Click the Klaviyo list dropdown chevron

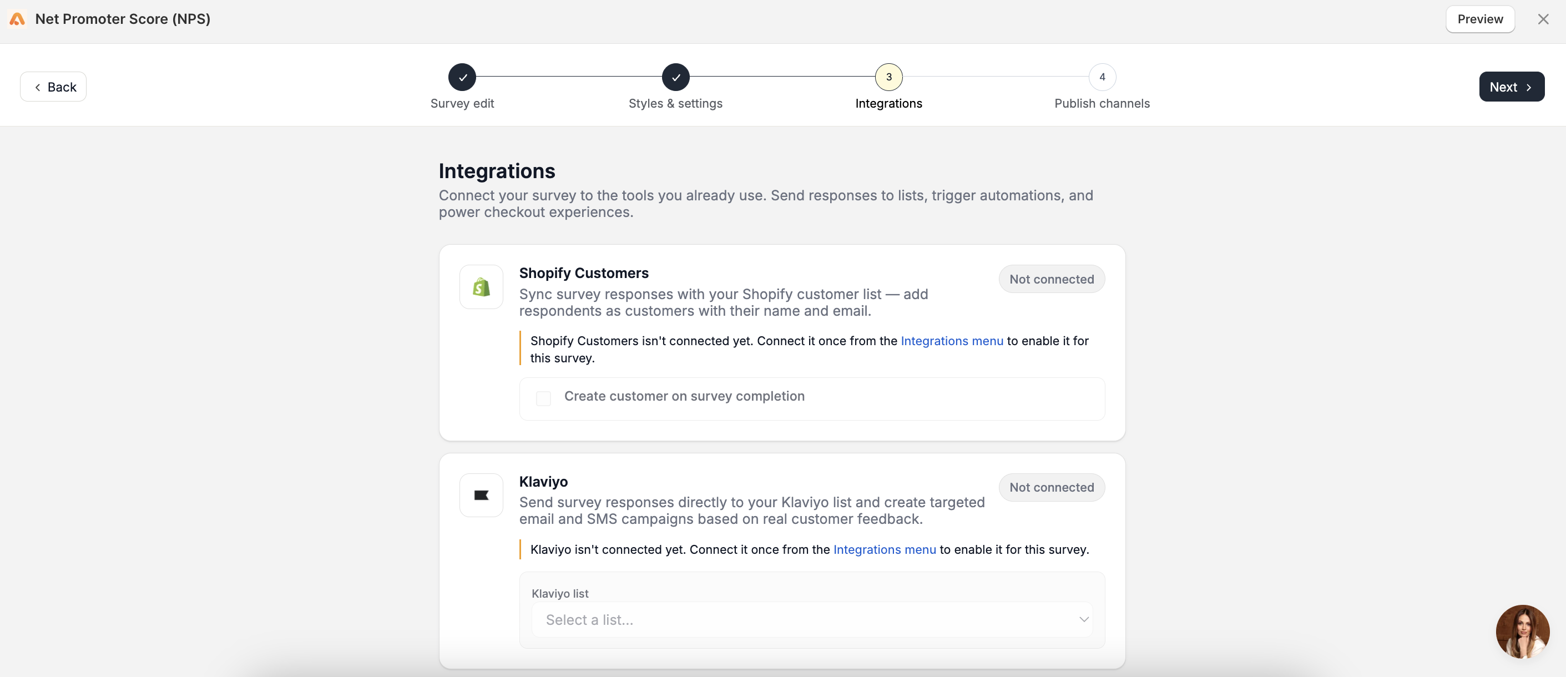click(1083, 620)
